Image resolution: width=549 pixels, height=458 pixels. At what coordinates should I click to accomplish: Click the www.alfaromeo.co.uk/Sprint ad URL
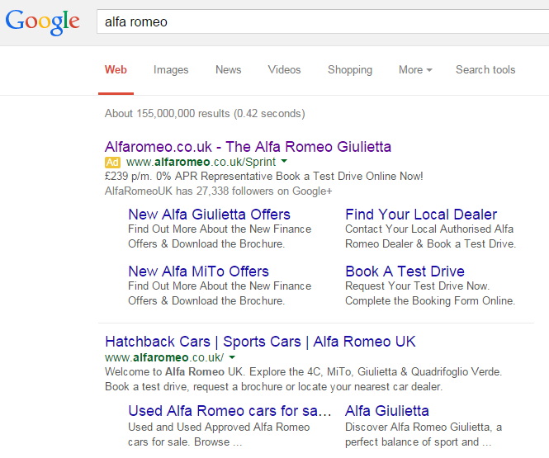click(x=201, y=162)
